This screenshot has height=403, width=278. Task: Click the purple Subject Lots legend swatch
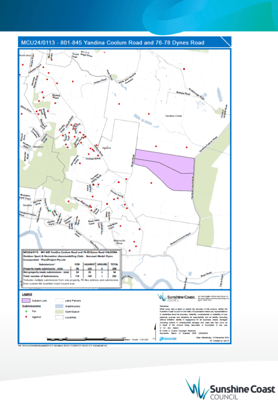pos(26,300)
